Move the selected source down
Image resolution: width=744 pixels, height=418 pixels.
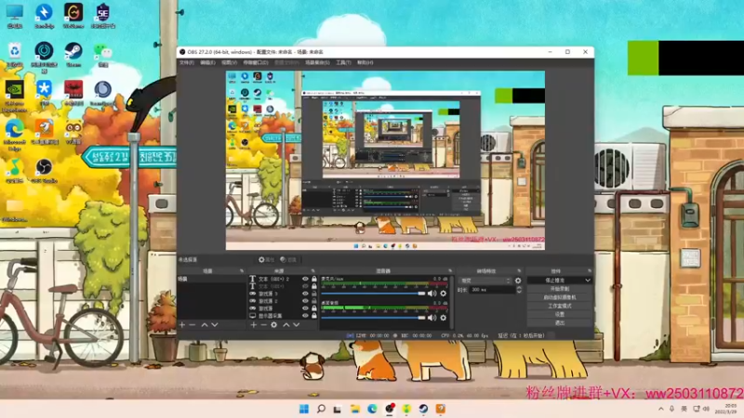pos(296,325)
